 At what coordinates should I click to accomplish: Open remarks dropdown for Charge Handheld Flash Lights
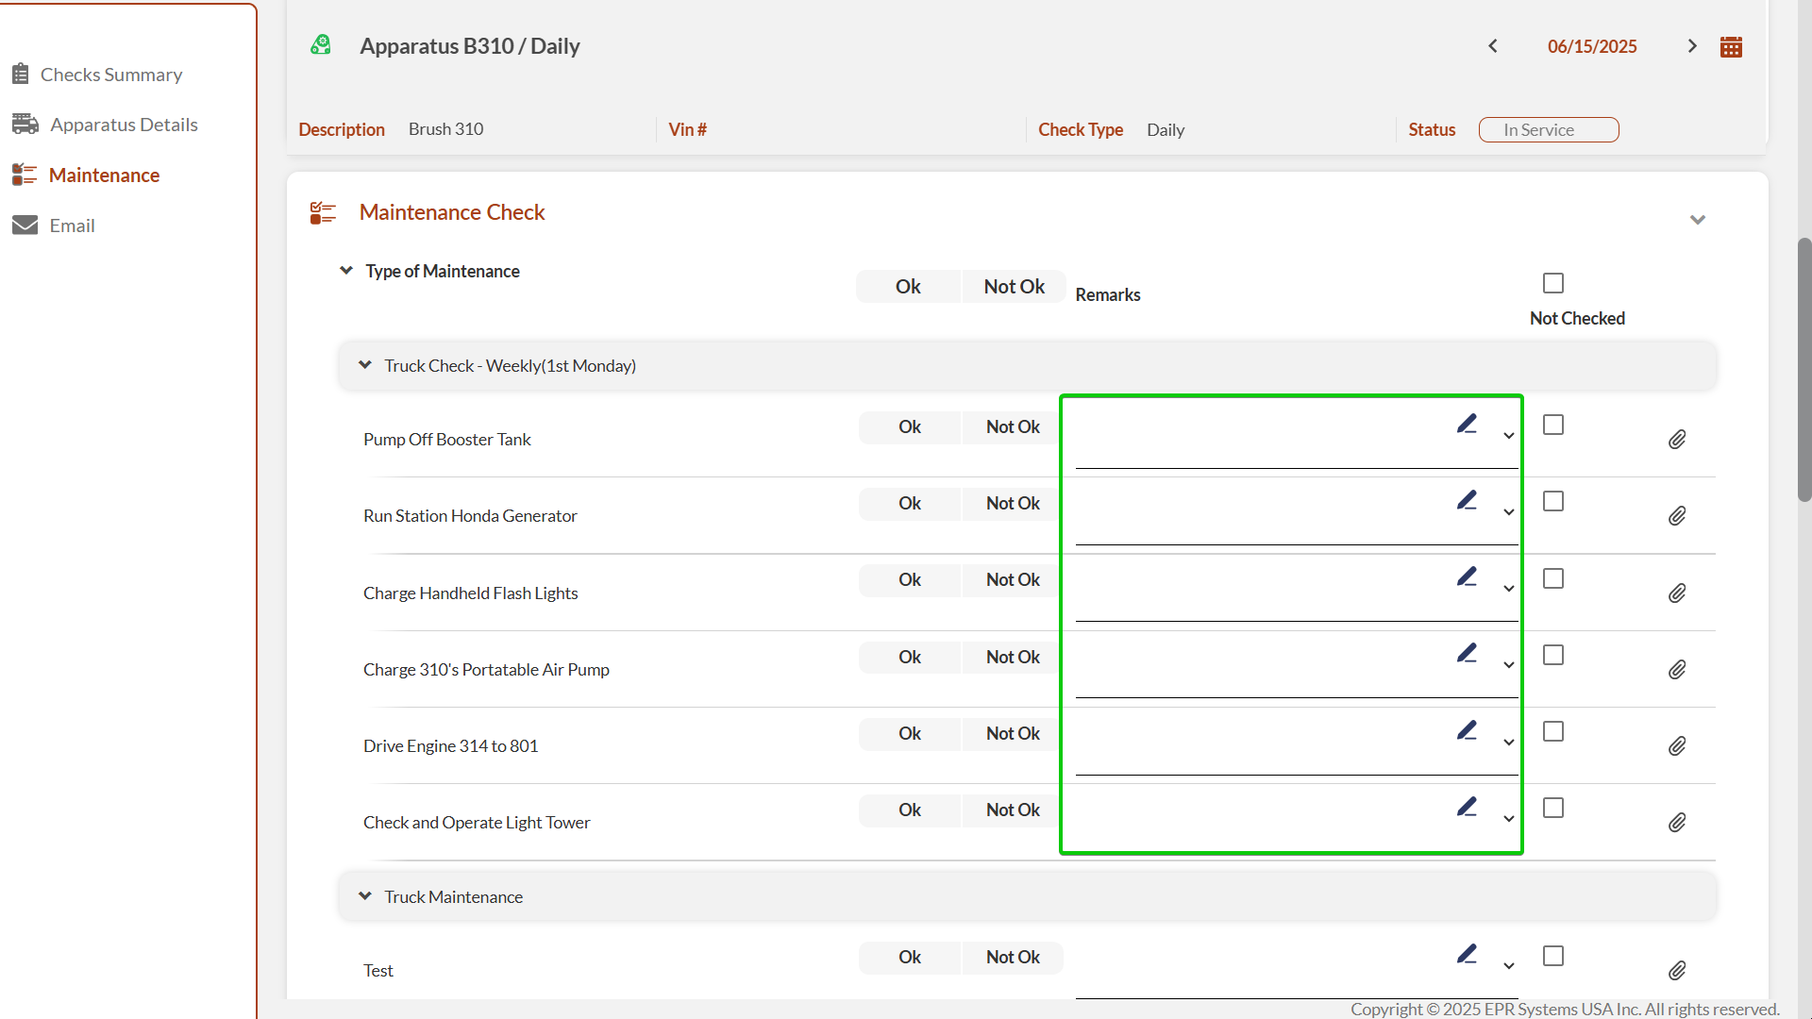[x=1509, y=589]
